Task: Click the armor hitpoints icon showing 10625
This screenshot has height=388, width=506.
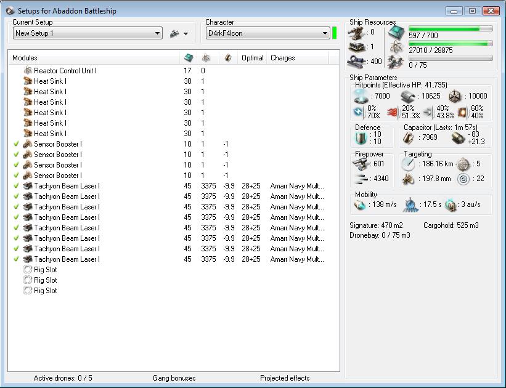Action: pyautogui.click(x=408, y=96)
